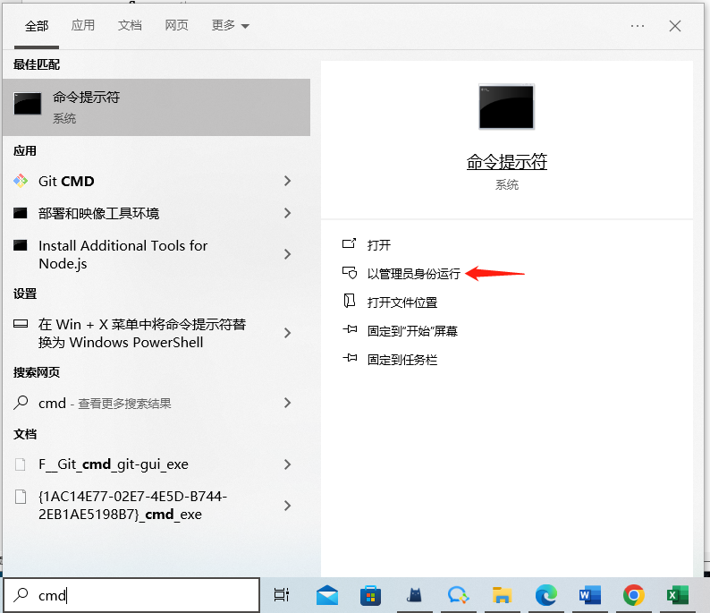Select F__Git_cmd_git-gui_exe document

coord(114,464)
